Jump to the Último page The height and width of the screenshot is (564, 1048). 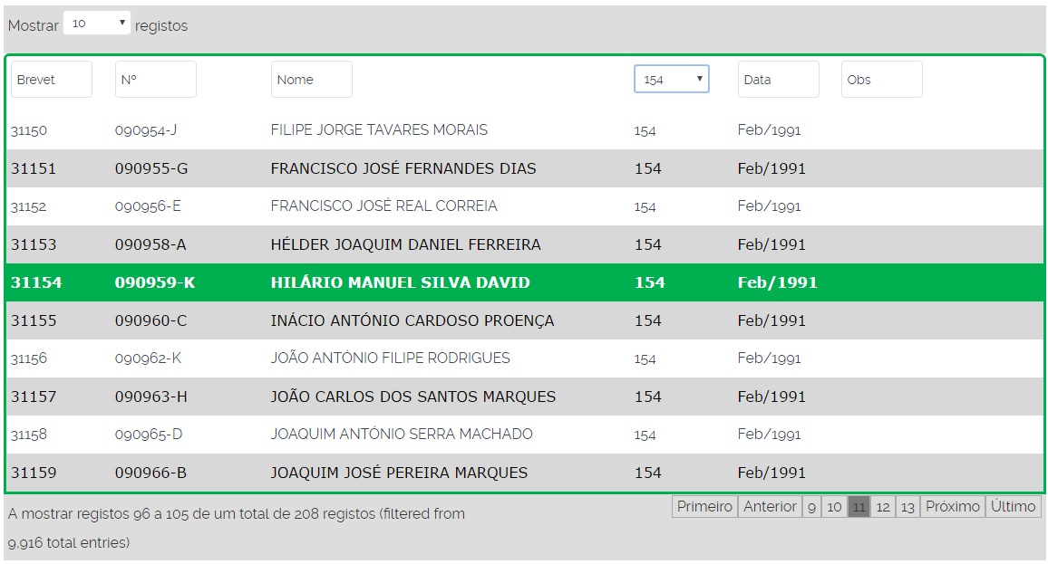coord(1014,507)
